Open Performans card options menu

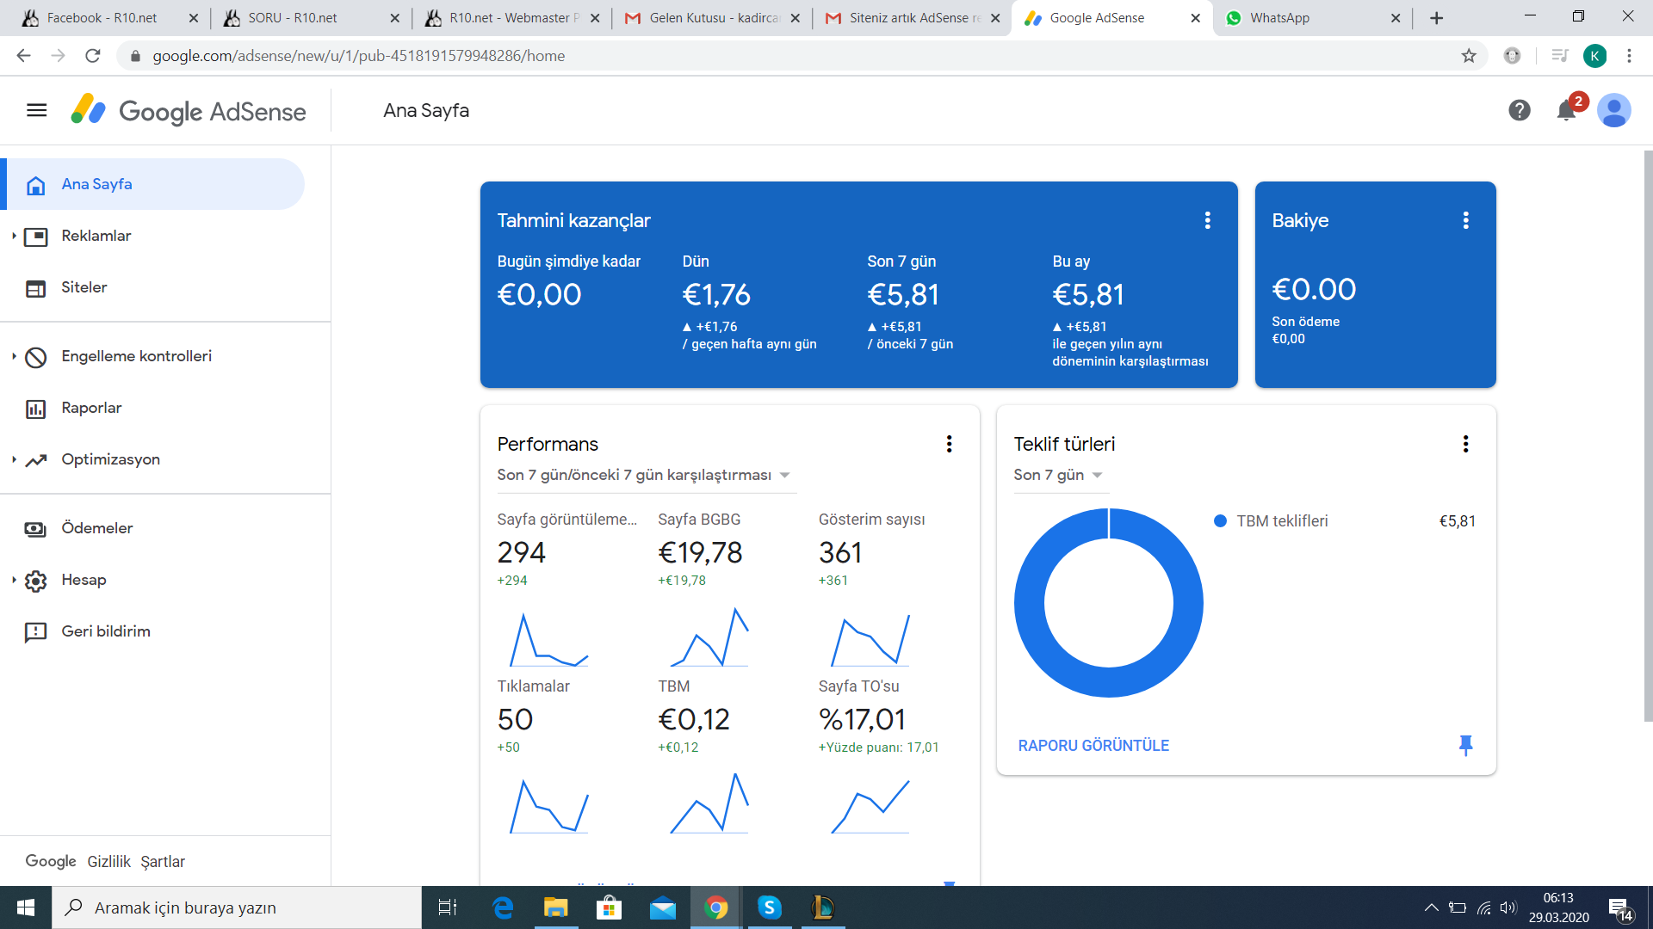click(x=949, y=444)
